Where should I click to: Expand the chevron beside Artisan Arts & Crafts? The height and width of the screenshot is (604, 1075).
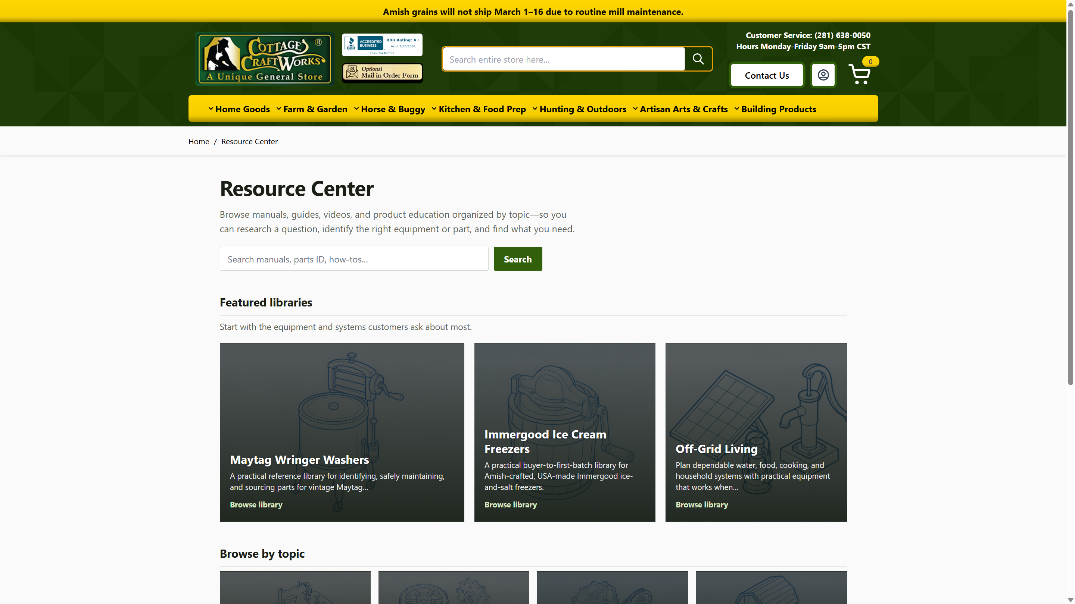(x=635, y=109)
